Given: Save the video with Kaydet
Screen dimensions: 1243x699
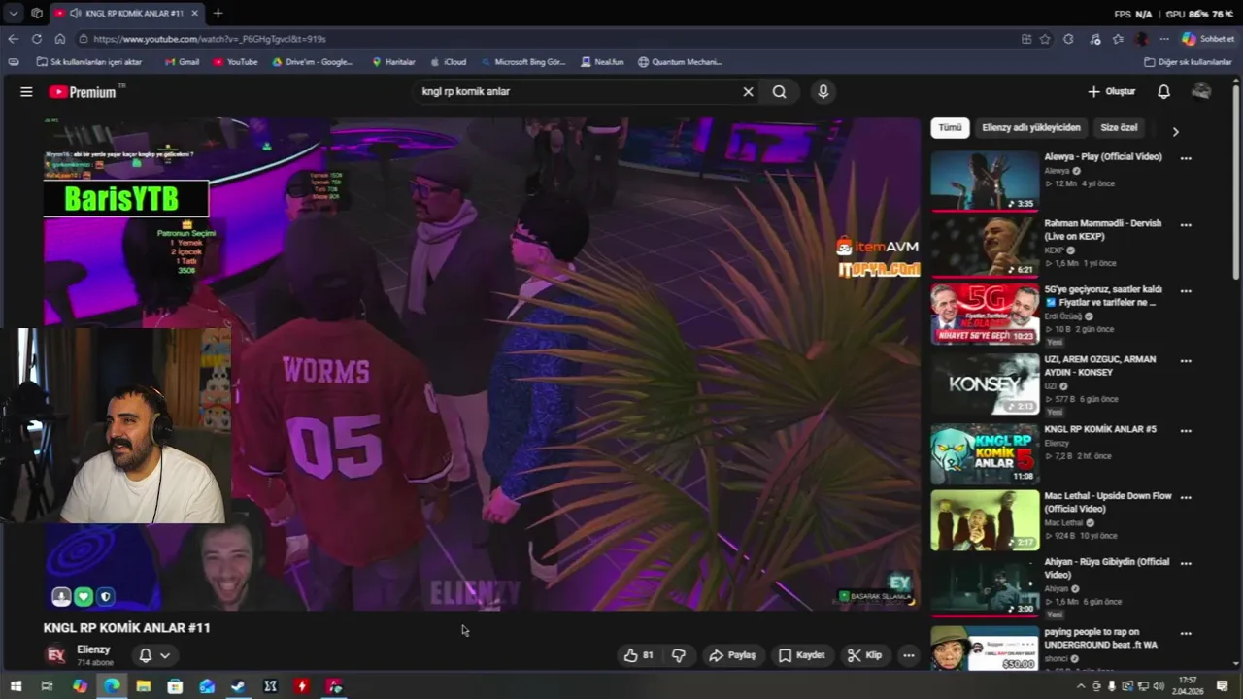Looking at the screenshot, I should point(801,655).
